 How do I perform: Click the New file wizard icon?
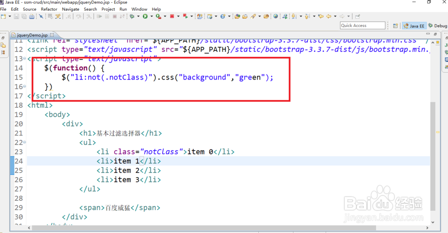coord(4,17)
